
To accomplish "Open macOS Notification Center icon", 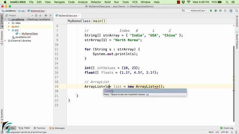I will coord(233,2).
